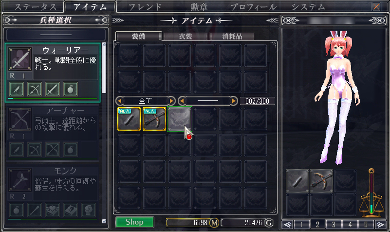Click right arrow of the blank sort selector
This screenshot has height=232, width=390.
point(234,101)
